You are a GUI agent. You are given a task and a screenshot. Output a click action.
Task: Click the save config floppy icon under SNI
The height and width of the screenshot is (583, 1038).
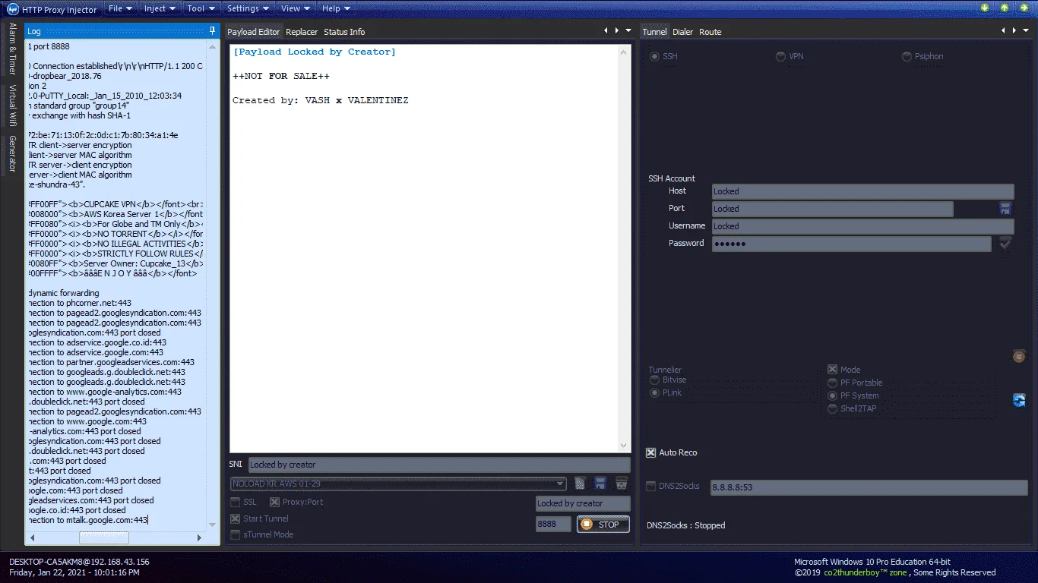point(600,484)
